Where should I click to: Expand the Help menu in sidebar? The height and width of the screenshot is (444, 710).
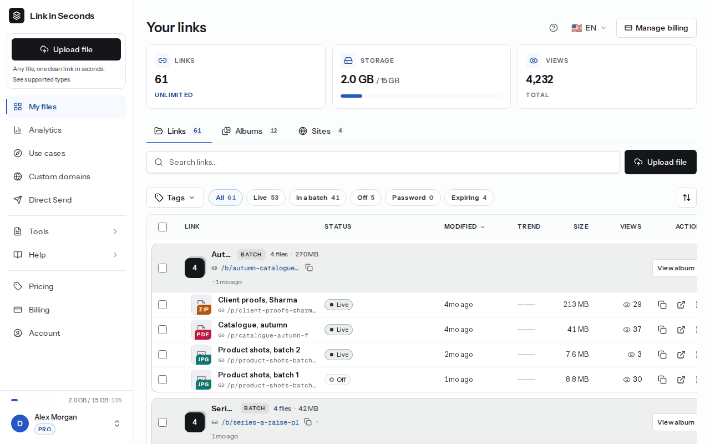pyautogui.click(x=66, y=255)
